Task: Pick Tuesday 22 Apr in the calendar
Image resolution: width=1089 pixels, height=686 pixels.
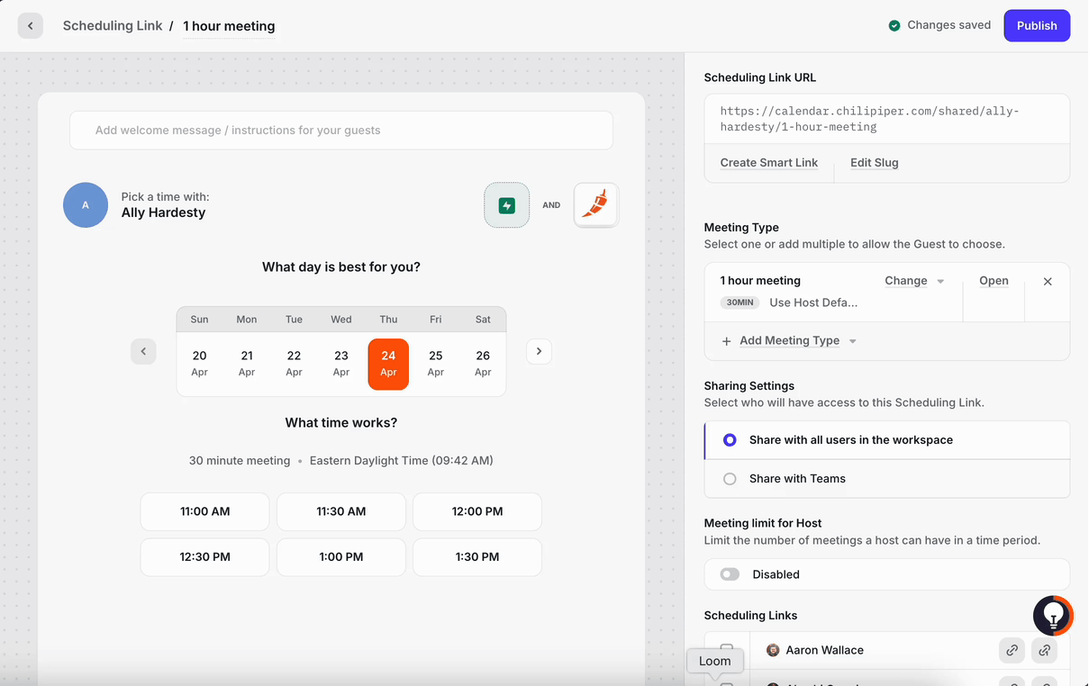Action: click(x=294, y=364)
